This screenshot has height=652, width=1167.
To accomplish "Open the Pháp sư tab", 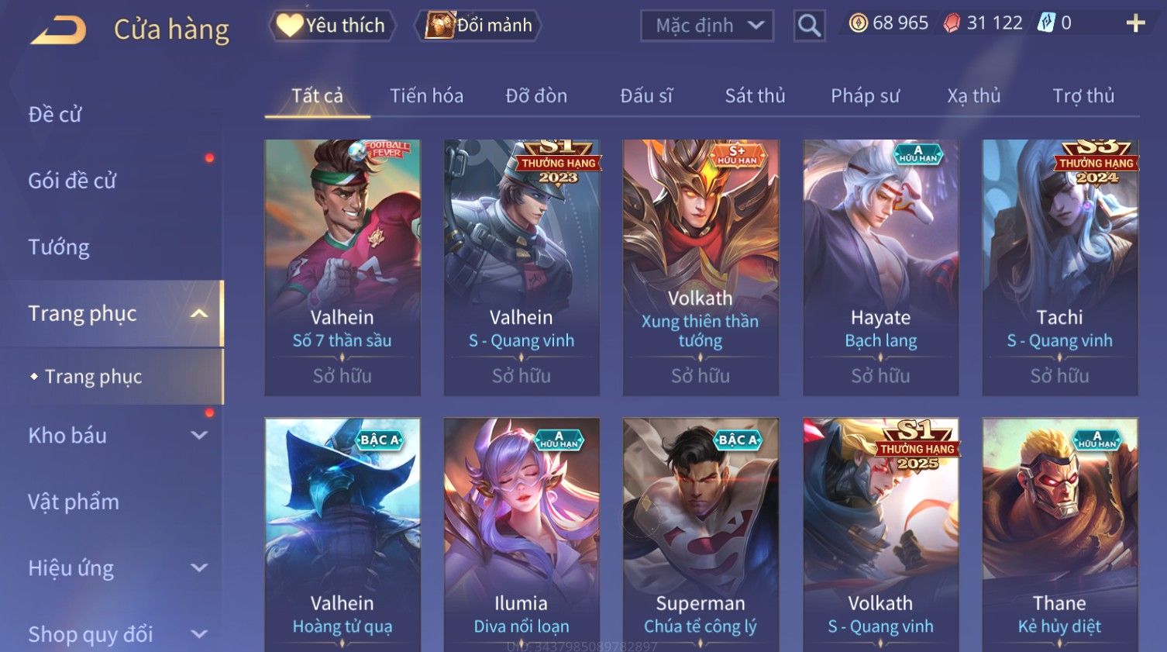I will [865, 96].
